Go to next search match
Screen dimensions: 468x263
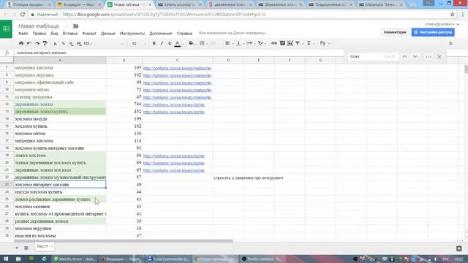coord(415,57)
